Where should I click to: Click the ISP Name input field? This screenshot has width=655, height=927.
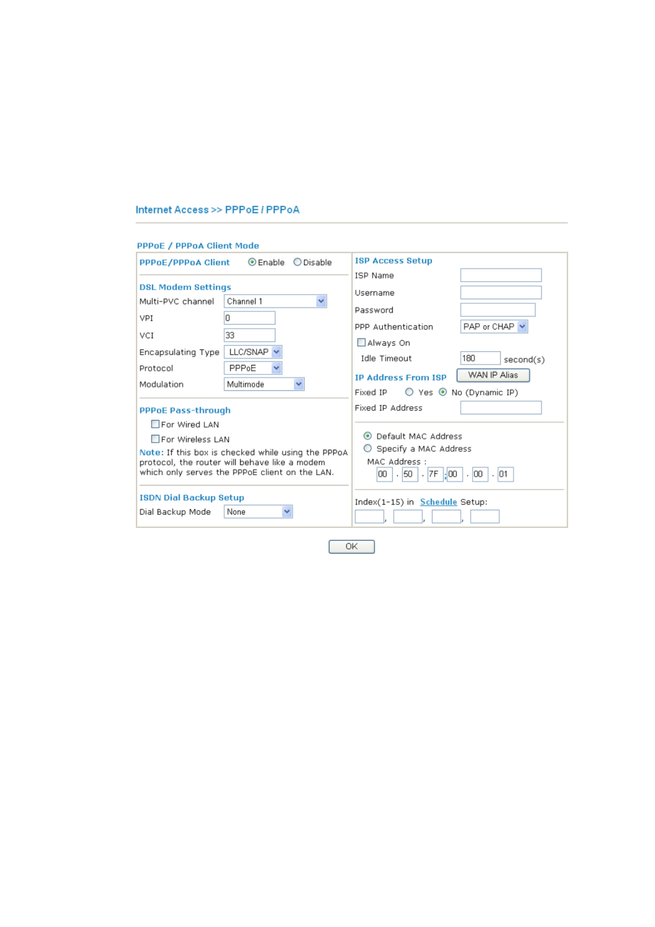click(x=501, y=275)
